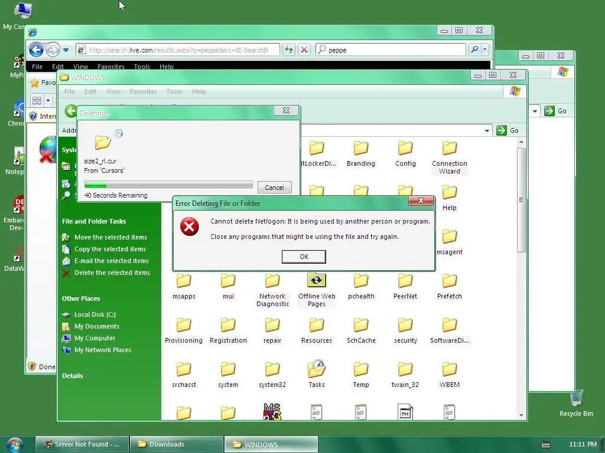The image size is (605, 453).
Task: Select the repair folder
Action: [x=272, y=331]
